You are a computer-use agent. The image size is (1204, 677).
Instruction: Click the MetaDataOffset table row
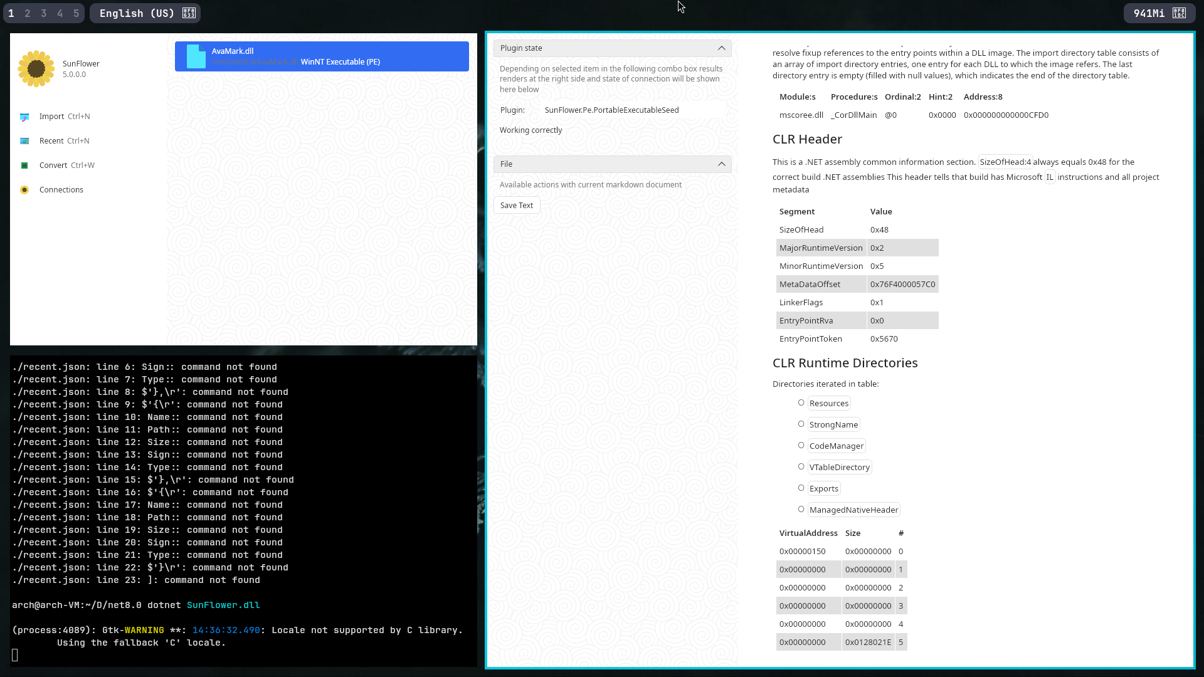pos(857,285)
